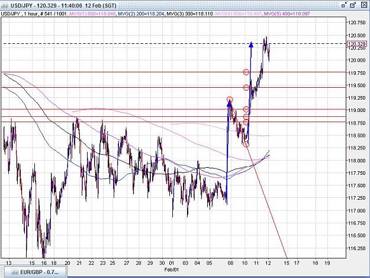Screen dimensions: 370x278
Task: Click the USD/JPY chart window title icon
Action: [5, 5]
